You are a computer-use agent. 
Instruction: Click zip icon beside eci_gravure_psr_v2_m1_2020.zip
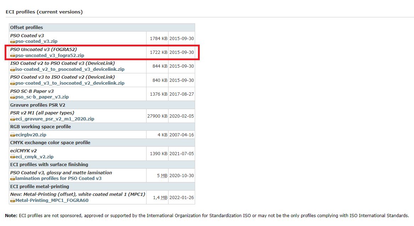pyautogui.click(x=12, y=119)
